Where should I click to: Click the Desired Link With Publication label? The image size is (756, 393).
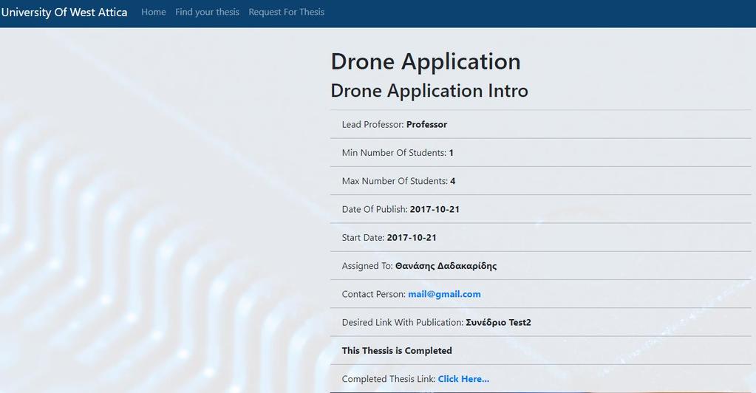[x=403, y=323]
